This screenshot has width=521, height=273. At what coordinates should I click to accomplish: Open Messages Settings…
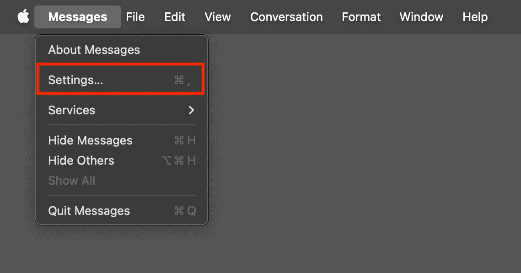pos(76,80)
